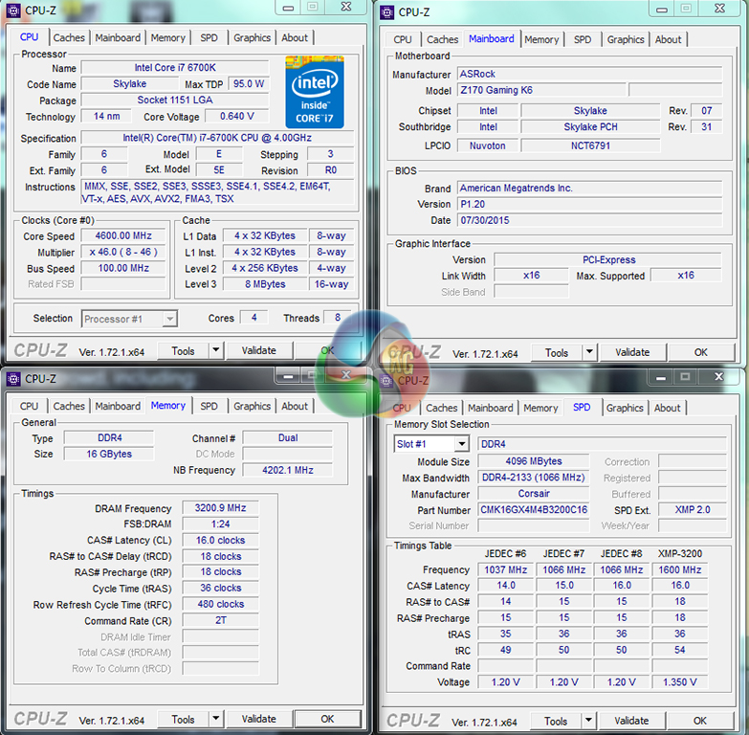Open About tab in the SPD window
The image size is (749, 735).
pos(667,408)
